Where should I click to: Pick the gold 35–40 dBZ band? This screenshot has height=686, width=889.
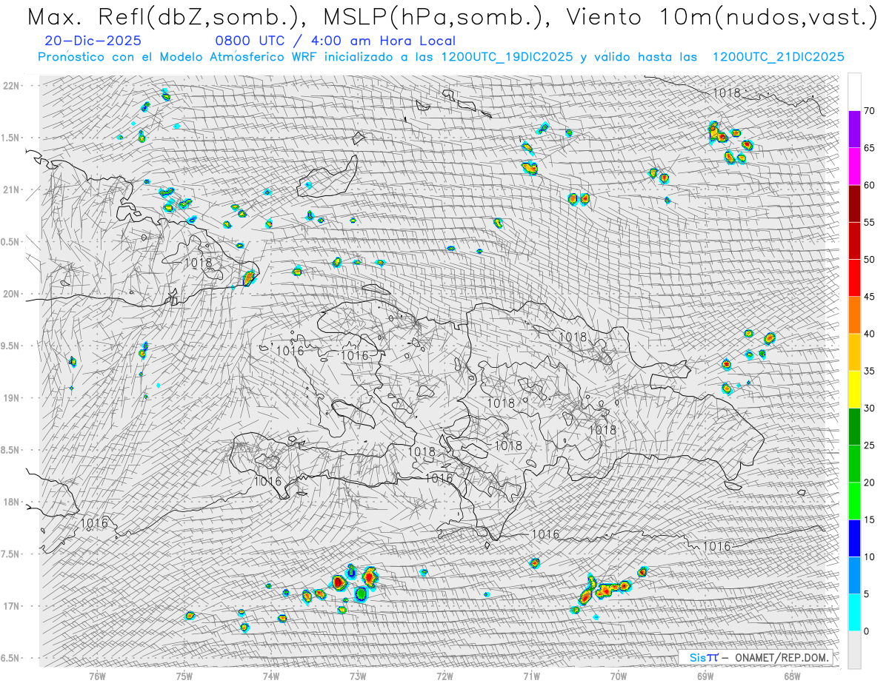tap(854, 352)
